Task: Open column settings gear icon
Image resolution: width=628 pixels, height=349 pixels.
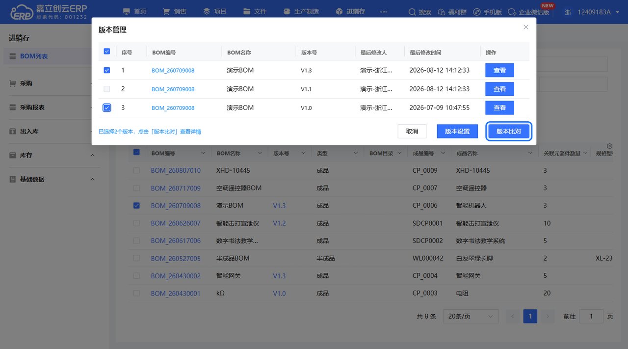Action: click(x=610, y=146)
